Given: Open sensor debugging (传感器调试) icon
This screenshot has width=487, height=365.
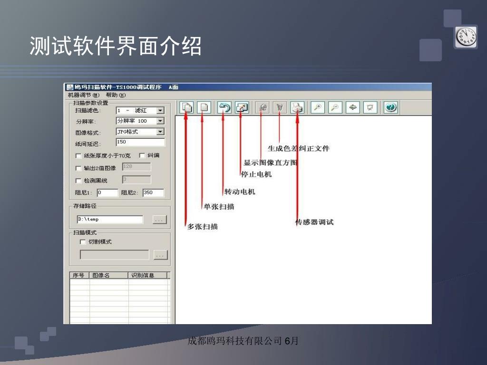Looking at the screenshot, I should coord(297,108).
